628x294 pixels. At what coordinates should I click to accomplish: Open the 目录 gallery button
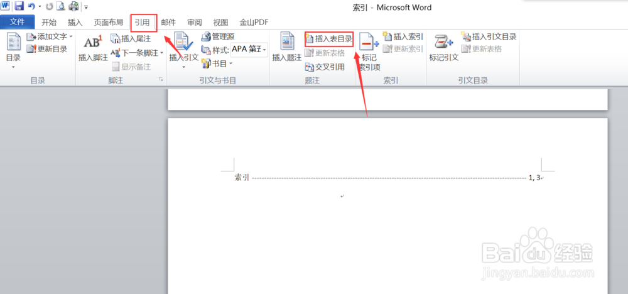pos(14,51)
